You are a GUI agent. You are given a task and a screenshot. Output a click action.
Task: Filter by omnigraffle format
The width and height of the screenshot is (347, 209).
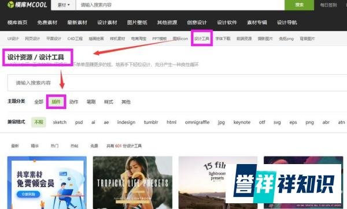tap(197, 122)
